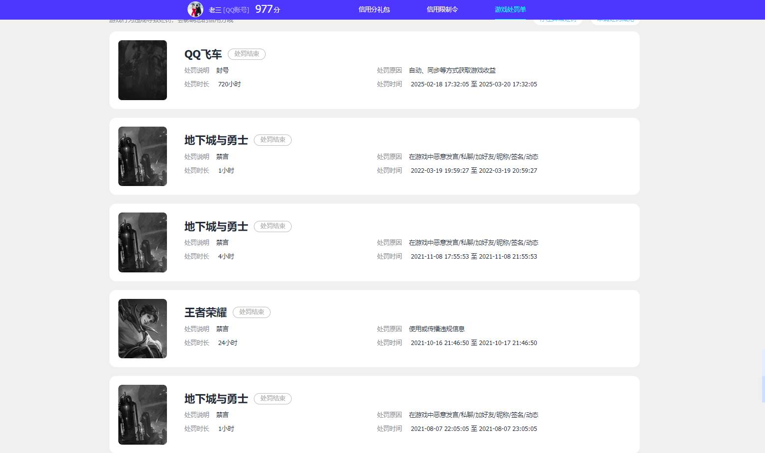
Task: Click the 王者荣耀 game icon
Action: pos(142,328)
